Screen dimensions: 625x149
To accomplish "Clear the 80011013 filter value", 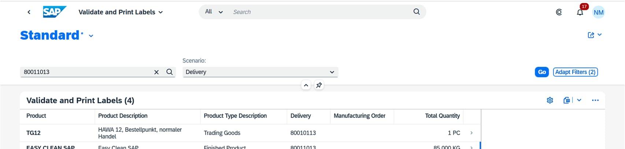I will pyautogui.click(x=156, y=72).
